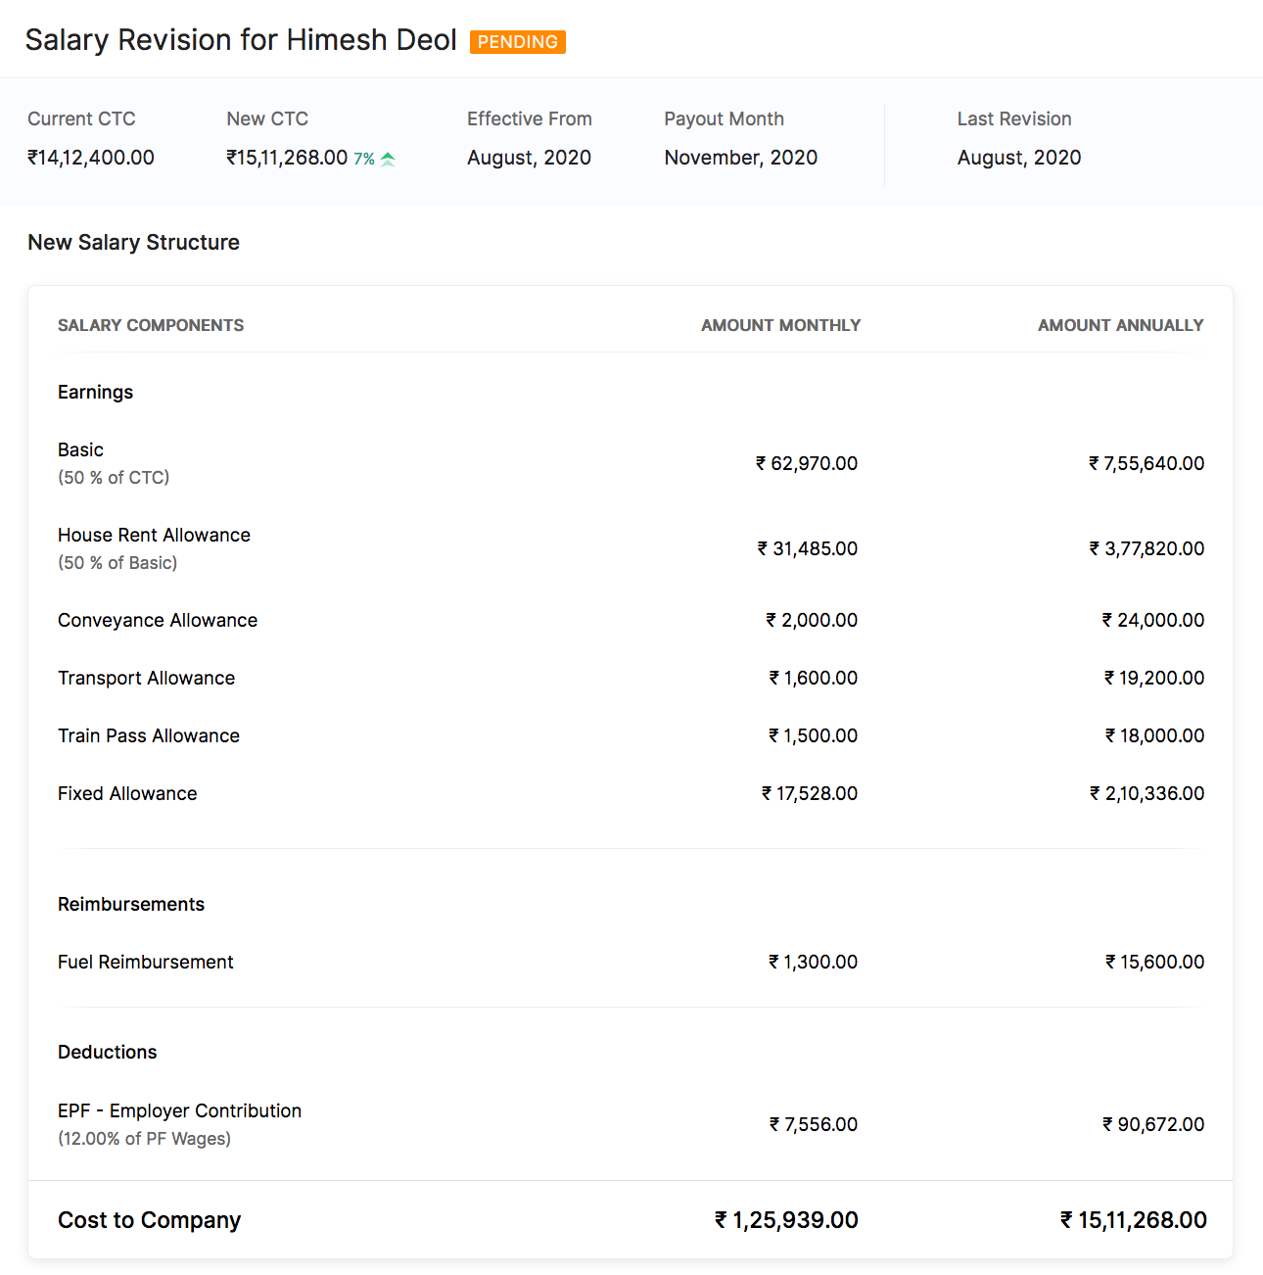Click the Train Pass Allowance label
This screenshot has width=1263, height=1275.
pos(149,735)
